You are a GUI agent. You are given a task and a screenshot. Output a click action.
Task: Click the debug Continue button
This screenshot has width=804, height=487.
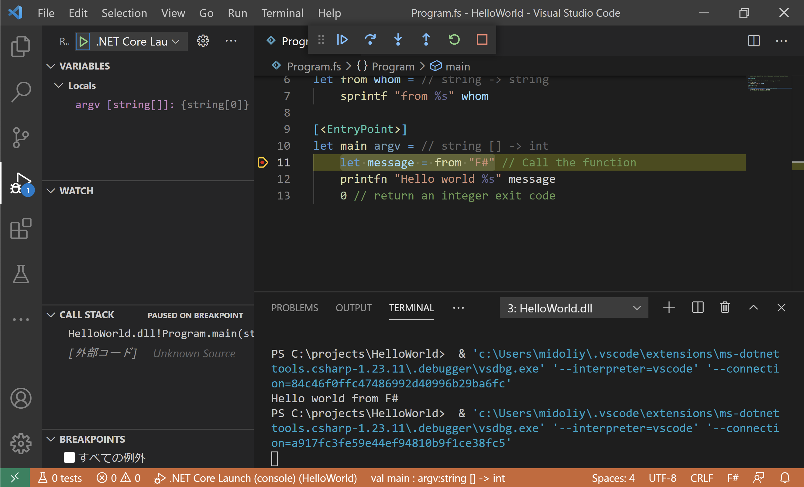(342, 39)
